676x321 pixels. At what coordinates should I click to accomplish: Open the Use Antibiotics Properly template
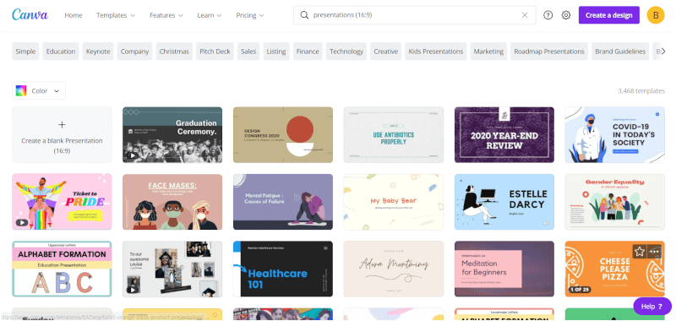(394, 135)
